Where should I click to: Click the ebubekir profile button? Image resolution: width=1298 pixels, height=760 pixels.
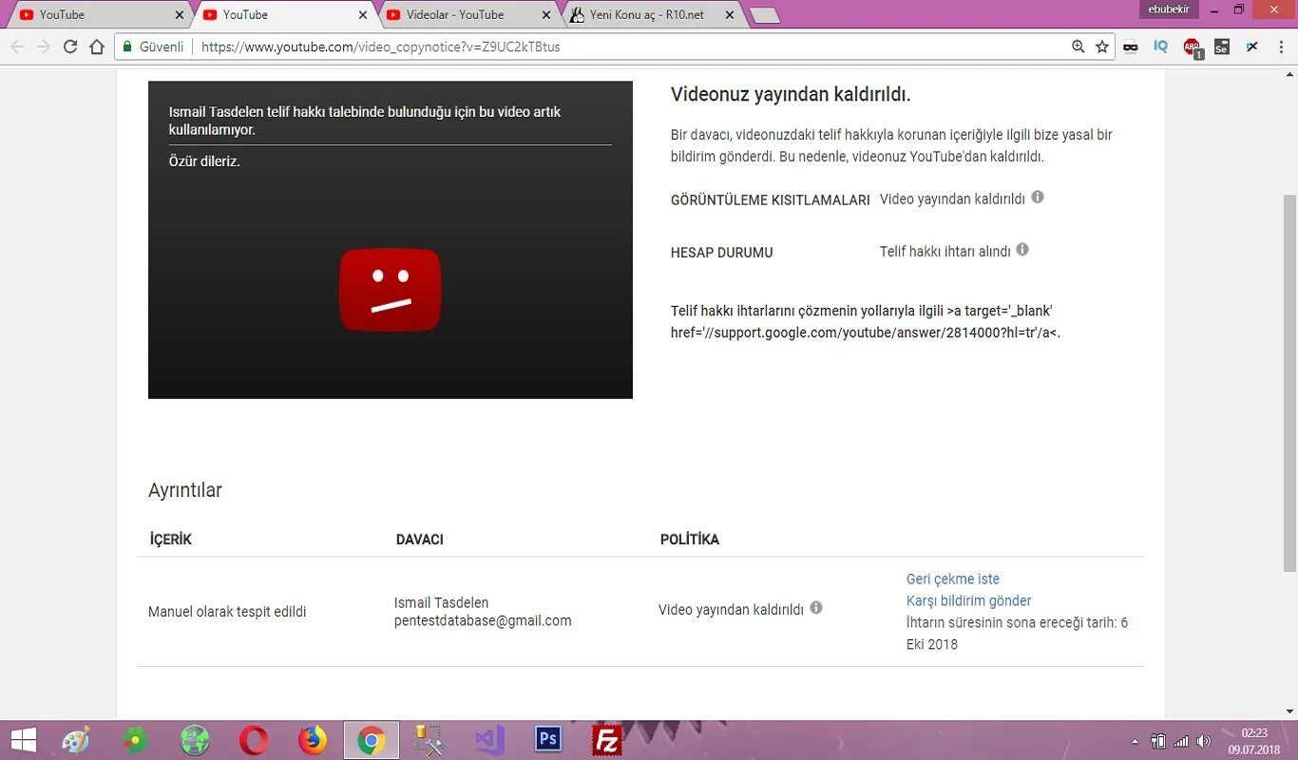point(1168,9)
